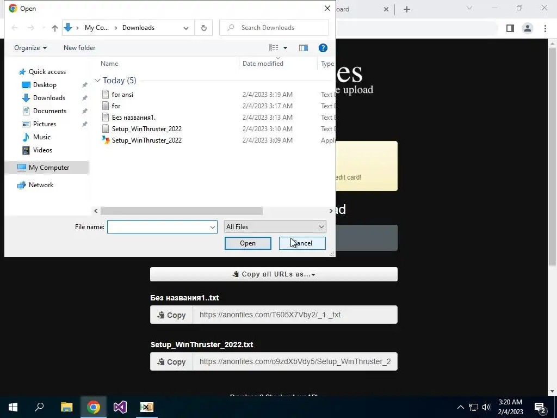Click the anonfiles o9zdXbVdy5 URL field
This screenshot has height=418, width=557.
[x=295, y=362]
